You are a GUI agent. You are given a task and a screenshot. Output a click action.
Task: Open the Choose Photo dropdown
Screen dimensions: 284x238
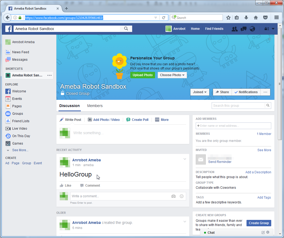(172, 75)
